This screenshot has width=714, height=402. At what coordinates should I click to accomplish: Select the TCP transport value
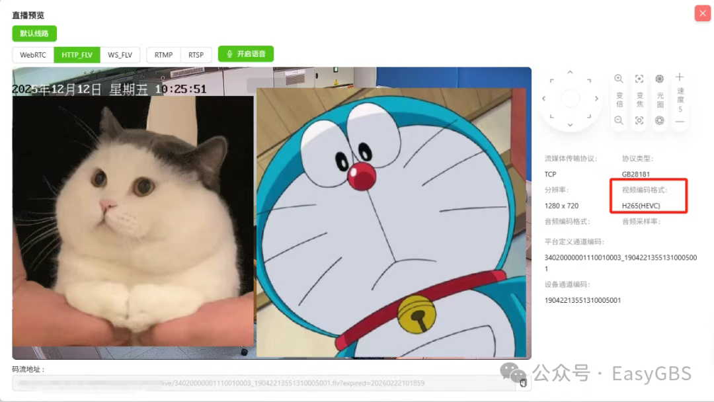click(x=551, y=174)
